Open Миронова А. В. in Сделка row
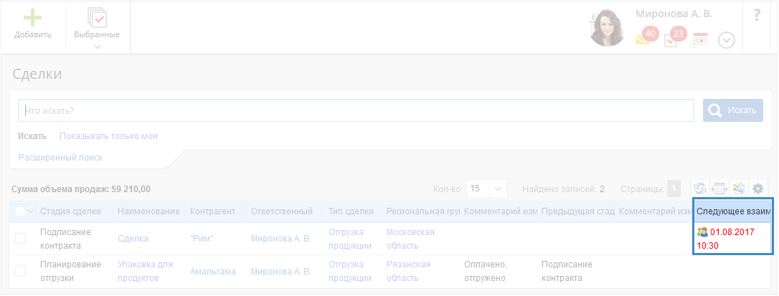 click(280, 239)
